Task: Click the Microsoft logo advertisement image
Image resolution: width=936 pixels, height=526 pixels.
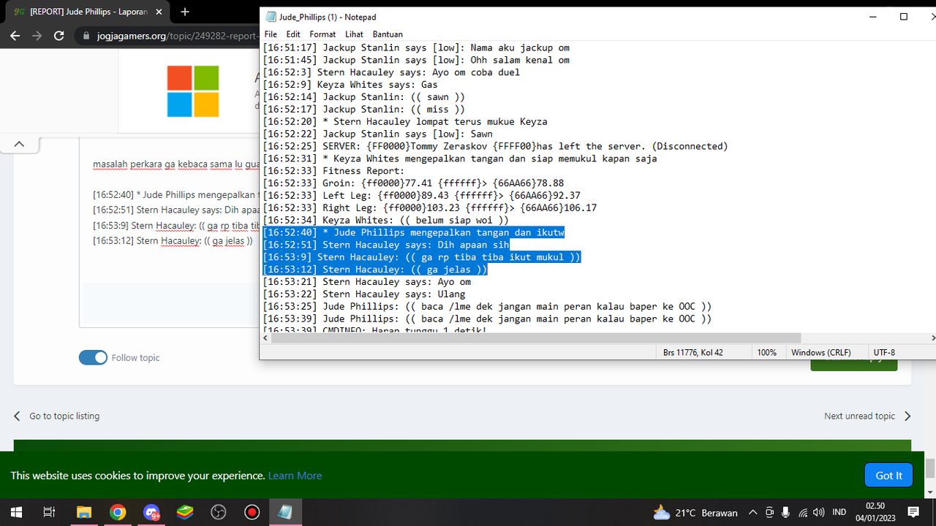Action: [192, 91]
